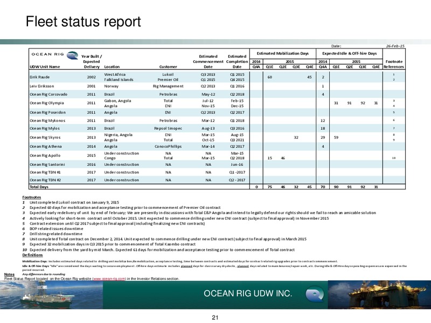431x323 pixels.
Task: Click footnote 6 'BOP related issues downtime'
Action: (57, 228)
